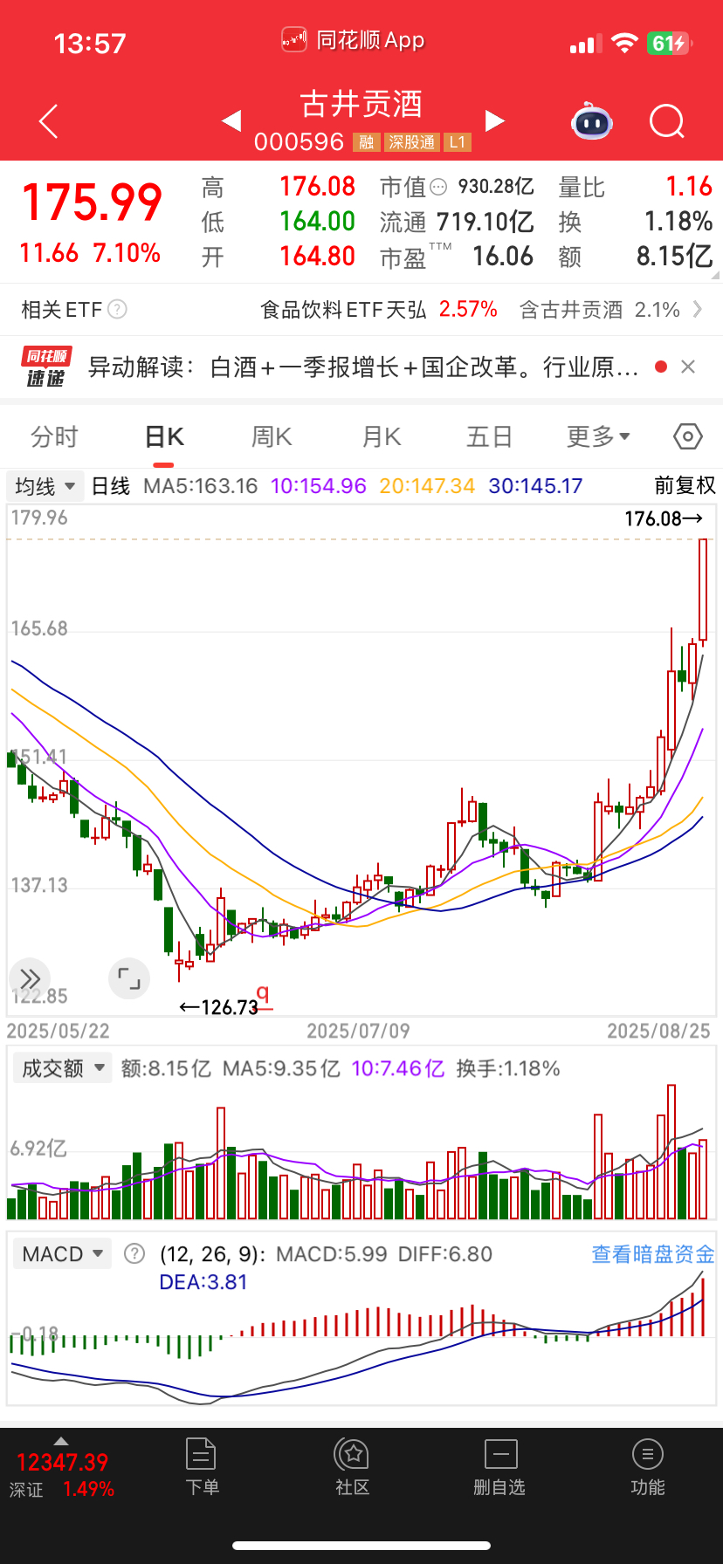Switch to 五日 tab
This screenshot has width=723, height=1564.
point(489,436)
